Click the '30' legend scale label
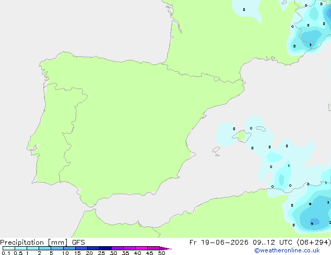The width and height of the screenshot is (331, 255). click(x=113, y=253)
